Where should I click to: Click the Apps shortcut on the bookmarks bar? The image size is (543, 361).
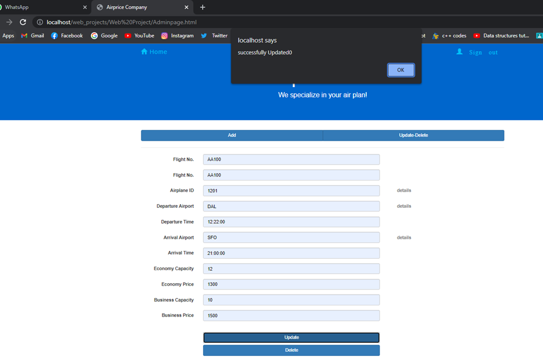(8, 35)
